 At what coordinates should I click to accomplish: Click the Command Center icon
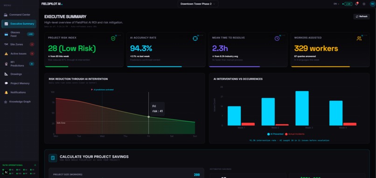coord(6,15)
